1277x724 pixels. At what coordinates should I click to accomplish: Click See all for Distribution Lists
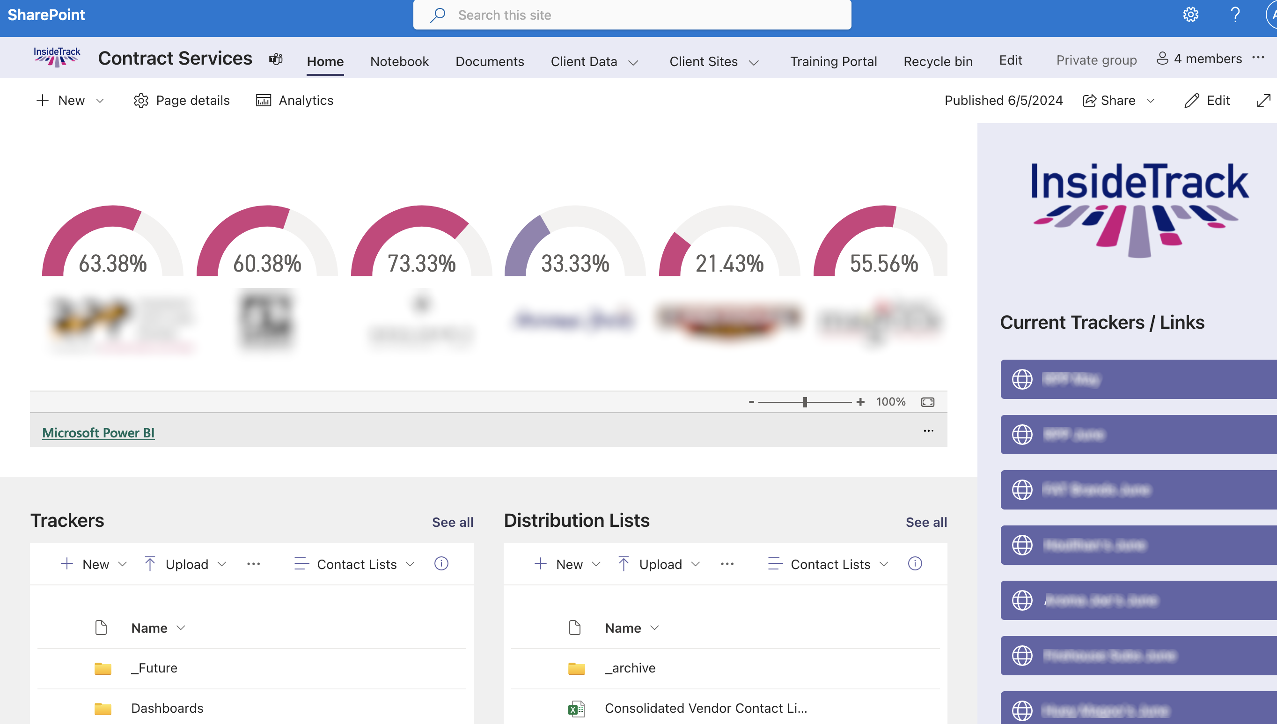(x=926, y=522)
